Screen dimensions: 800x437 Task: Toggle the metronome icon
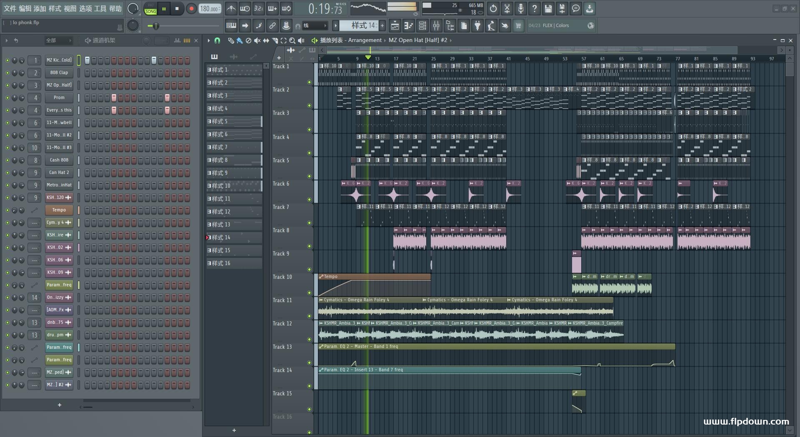pos(231,8)
